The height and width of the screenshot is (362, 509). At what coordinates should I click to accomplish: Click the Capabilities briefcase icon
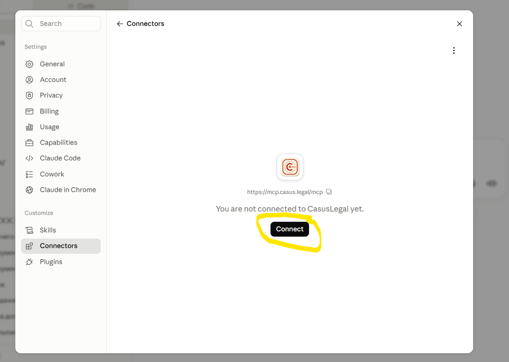tap(29, 142)
